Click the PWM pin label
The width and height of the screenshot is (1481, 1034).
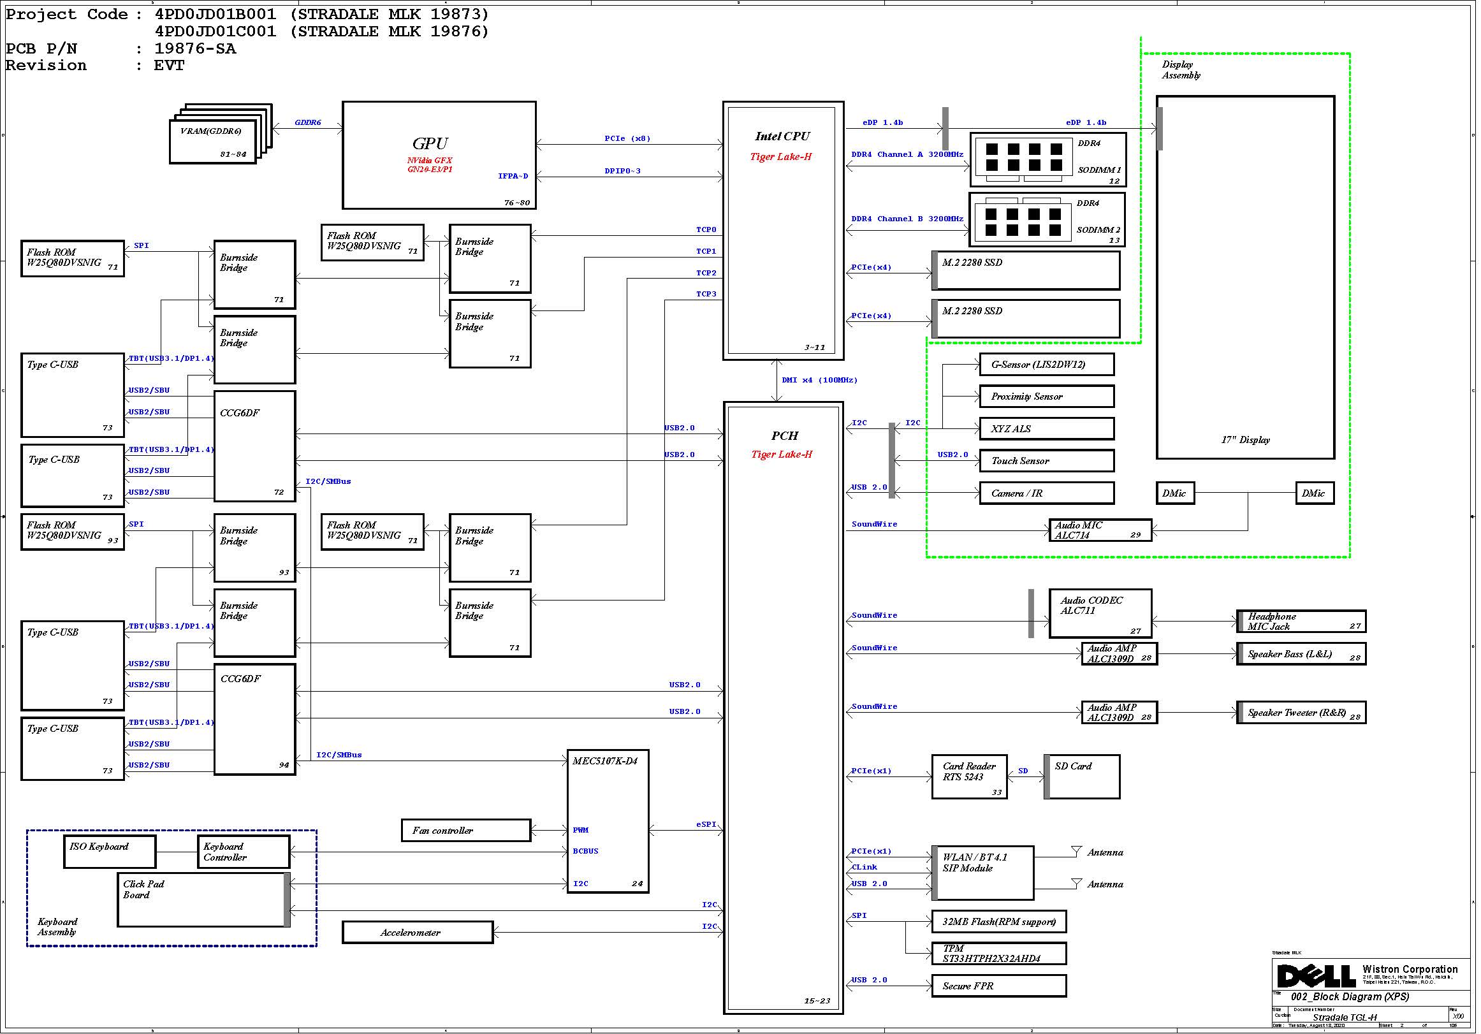pos(582,831)
